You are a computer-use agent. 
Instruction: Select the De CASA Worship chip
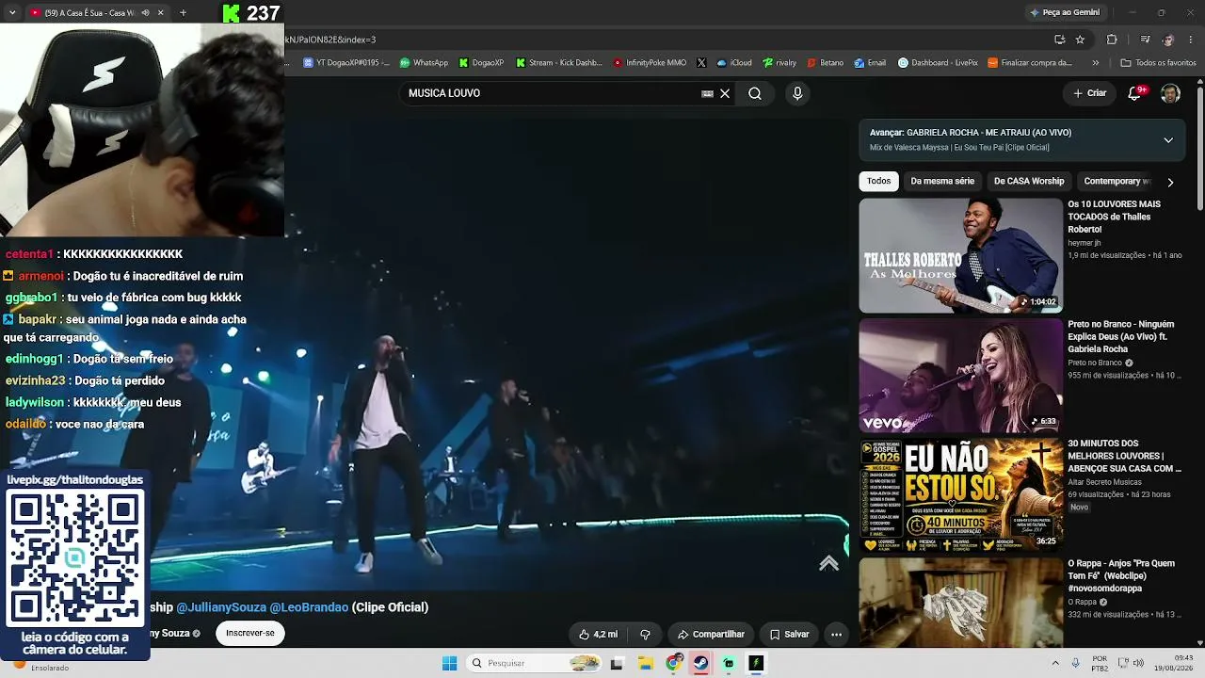click(1029, 181)
